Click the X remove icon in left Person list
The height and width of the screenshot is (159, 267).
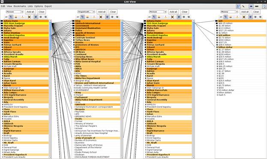29,17
